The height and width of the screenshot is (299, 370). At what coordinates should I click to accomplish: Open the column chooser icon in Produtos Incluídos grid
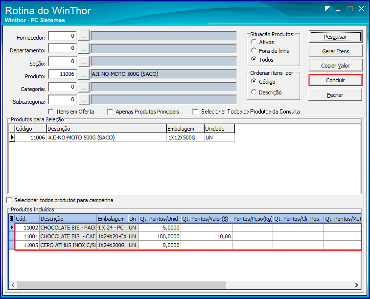[x=12, y=219]
